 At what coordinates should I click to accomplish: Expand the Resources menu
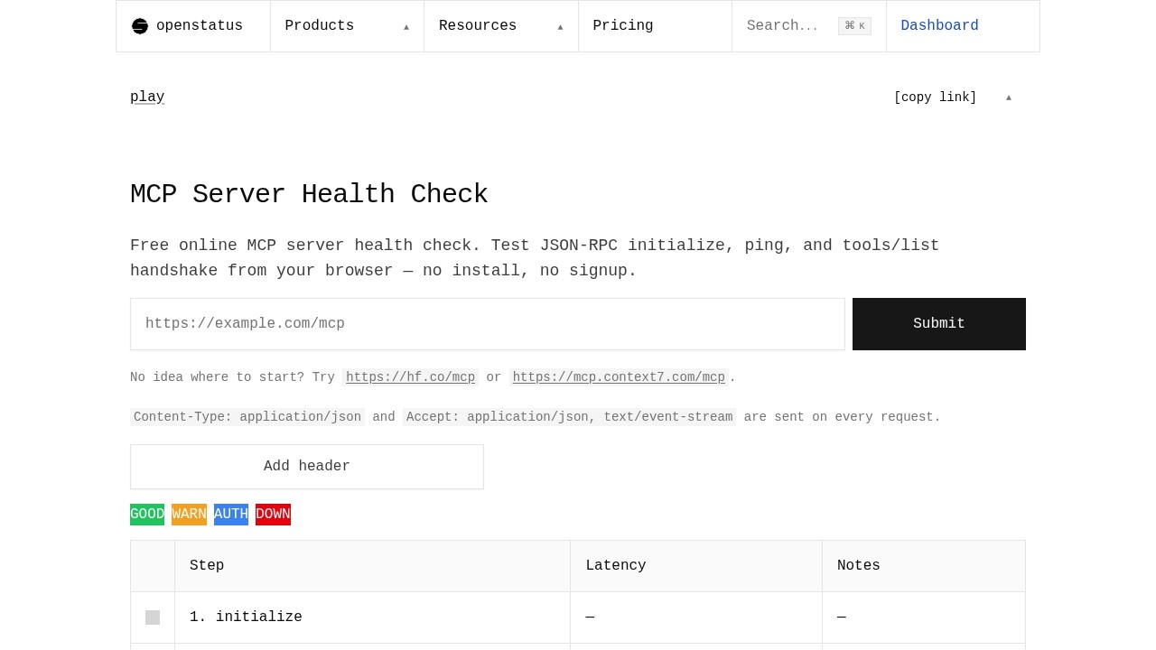tap(501, 26)
